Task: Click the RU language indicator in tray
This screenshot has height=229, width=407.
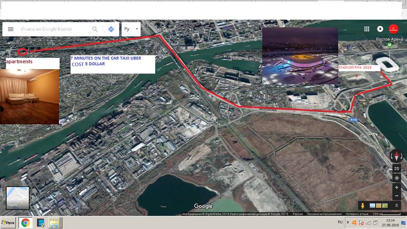Action: pyautogui.click(x=340, y=222)
